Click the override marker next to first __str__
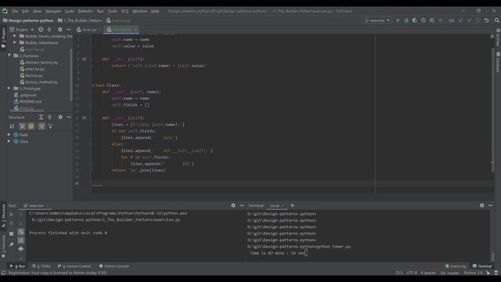Image resolution: width=501 pixels, height=282 pixels. pyautogui.click(x=84, y=60)
